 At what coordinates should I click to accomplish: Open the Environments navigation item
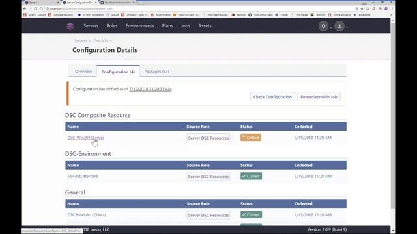point(140,26)
